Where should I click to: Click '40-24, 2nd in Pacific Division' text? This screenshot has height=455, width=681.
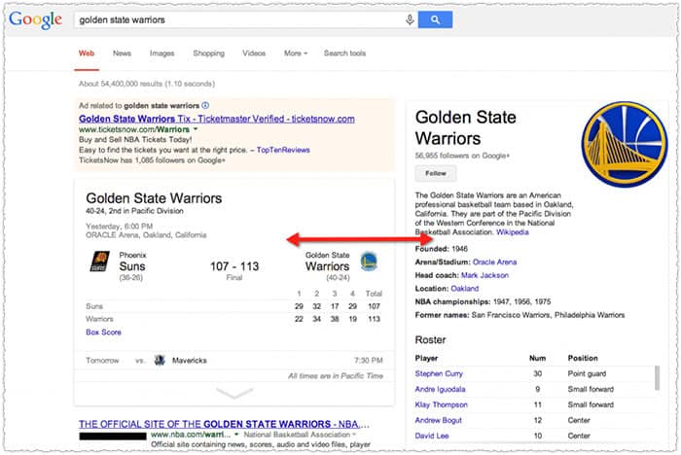tap(134, 211)
